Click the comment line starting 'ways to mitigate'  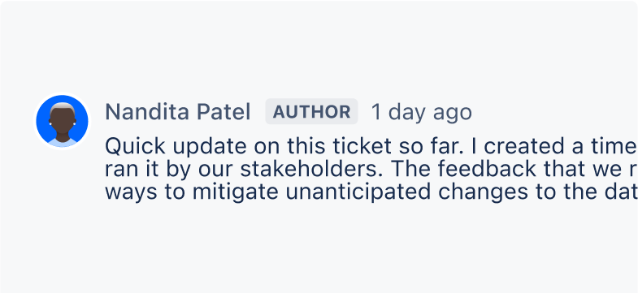pyautogui.click(x=371, y=192)
